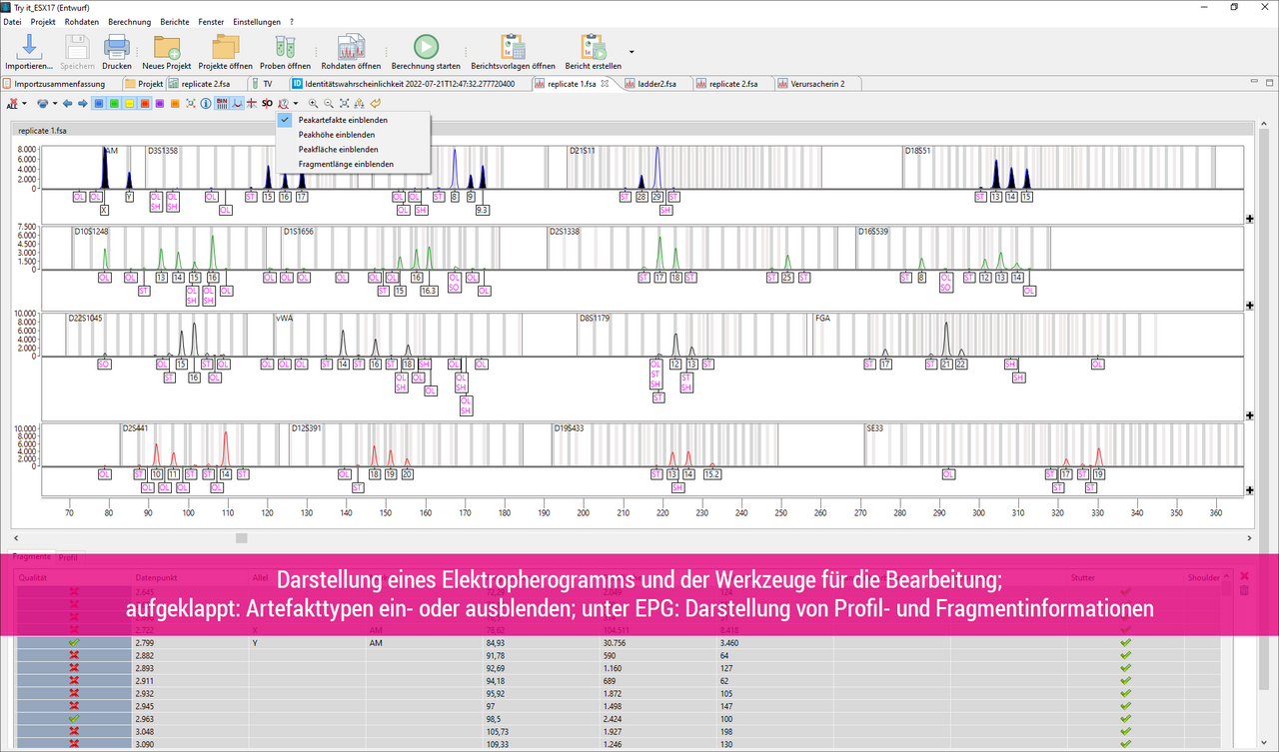Click the trash icon below red X

[x=1244, y=590]
